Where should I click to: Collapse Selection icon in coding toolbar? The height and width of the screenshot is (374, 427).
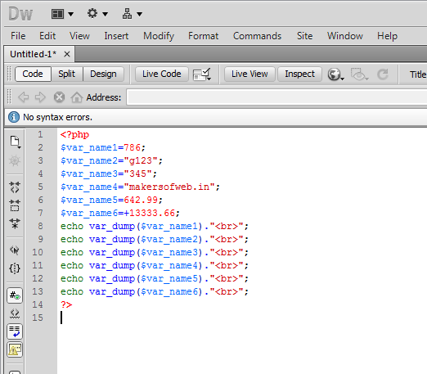tap(15, 205)
